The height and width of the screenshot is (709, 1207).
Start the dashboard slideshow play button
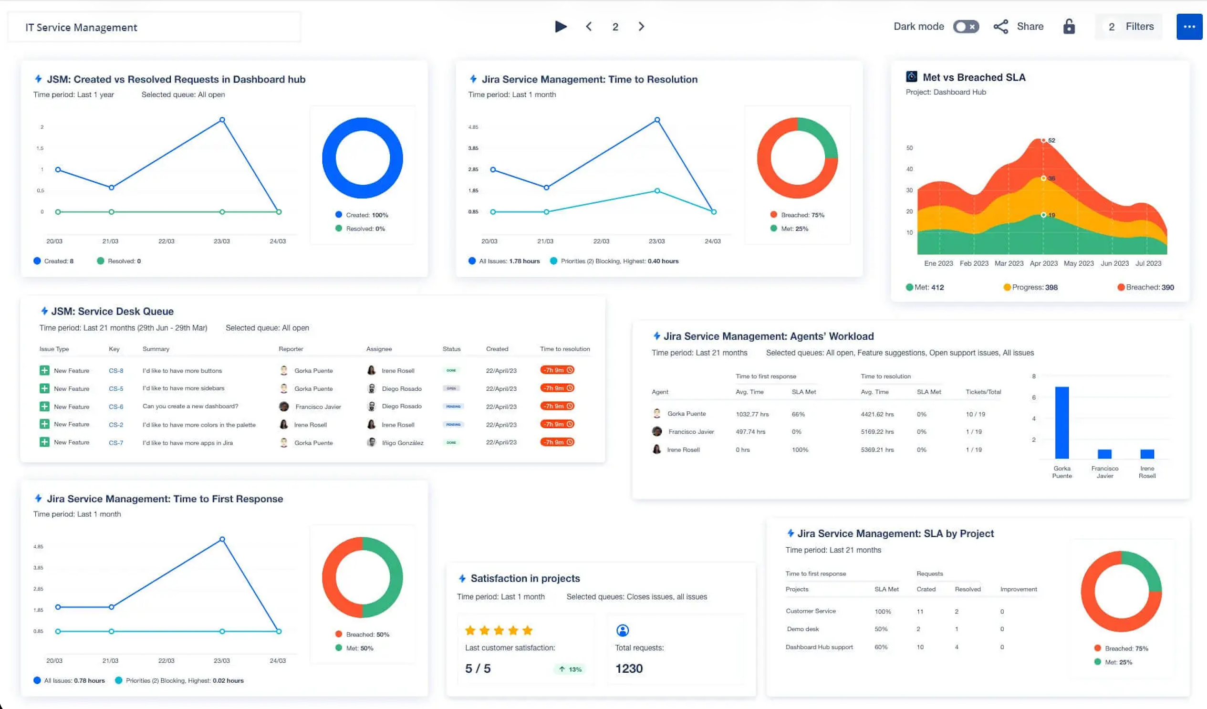tap(561, 26)
